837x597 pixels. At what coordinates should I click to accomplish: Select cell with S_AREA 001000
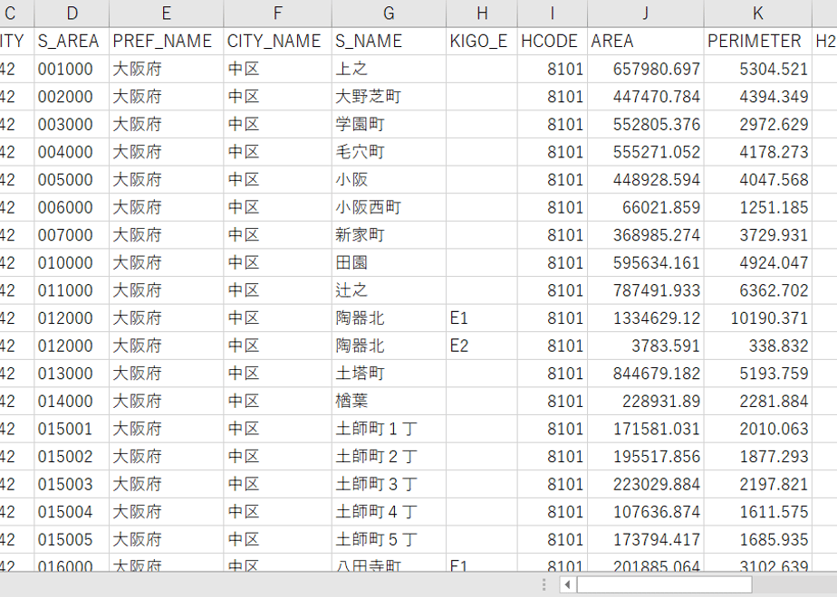pyautogui.click(x=72, y=69)
